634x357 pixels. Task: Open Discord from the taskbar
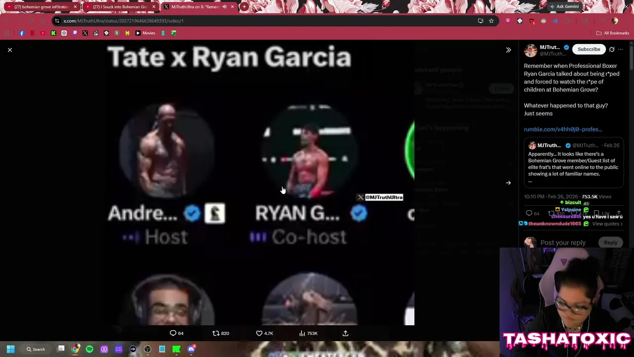191,349
